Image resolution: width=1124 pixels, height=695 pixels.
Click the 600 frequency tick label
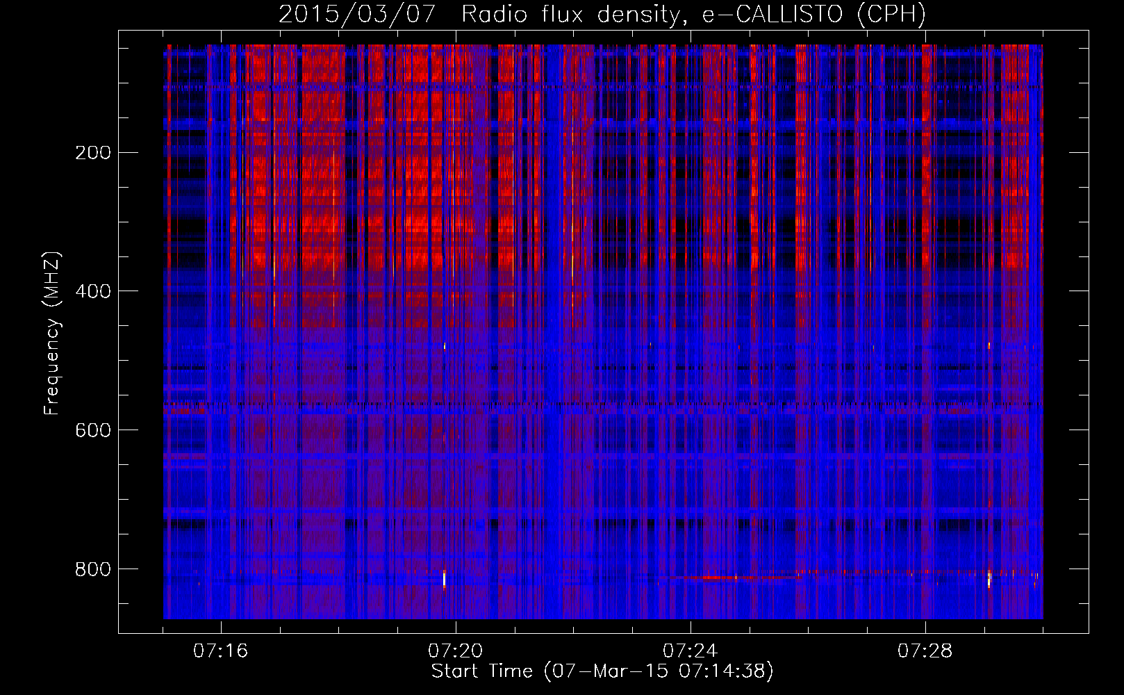(93, 430)
